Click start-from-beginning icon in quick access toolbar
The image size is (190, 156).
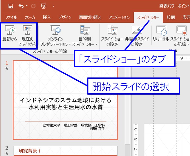click(x=43, y=6)
